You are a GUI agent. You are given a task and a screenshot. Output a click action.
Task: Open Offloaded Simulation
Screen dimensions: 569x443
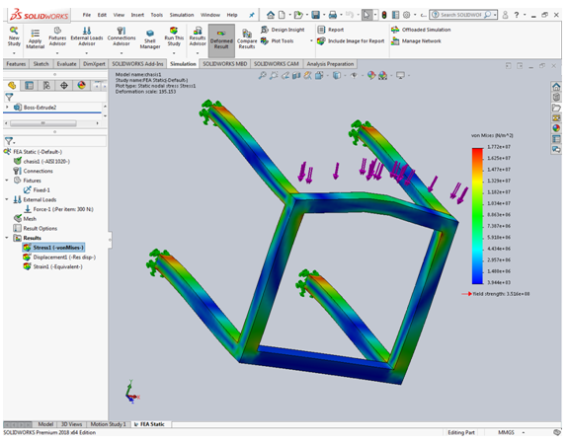tap(421, 30)
